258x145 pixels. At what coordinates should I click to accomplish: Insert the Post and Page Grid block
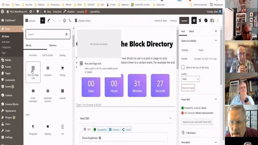click(33, 72)
